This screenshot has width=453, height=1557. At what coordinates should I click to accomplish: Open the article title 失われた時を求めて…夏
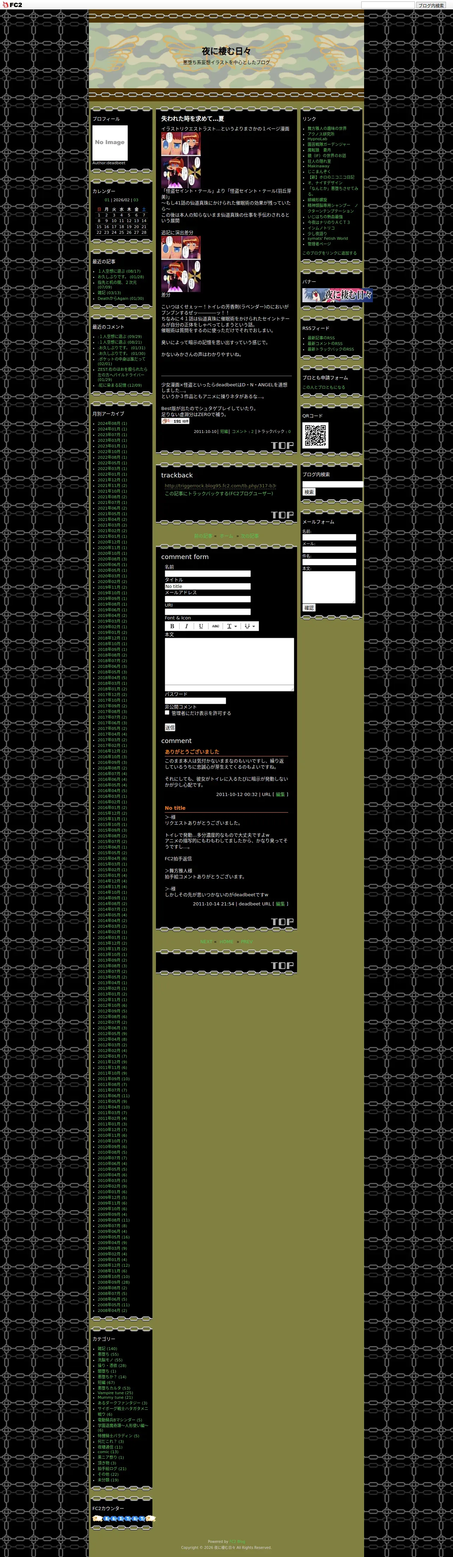[193, 119]
